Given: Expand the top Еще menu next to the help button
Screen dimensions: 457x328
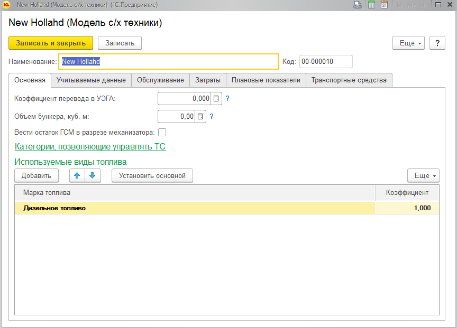Looking at the screenshot, I should pyautogui.click(x=409, y=43).
